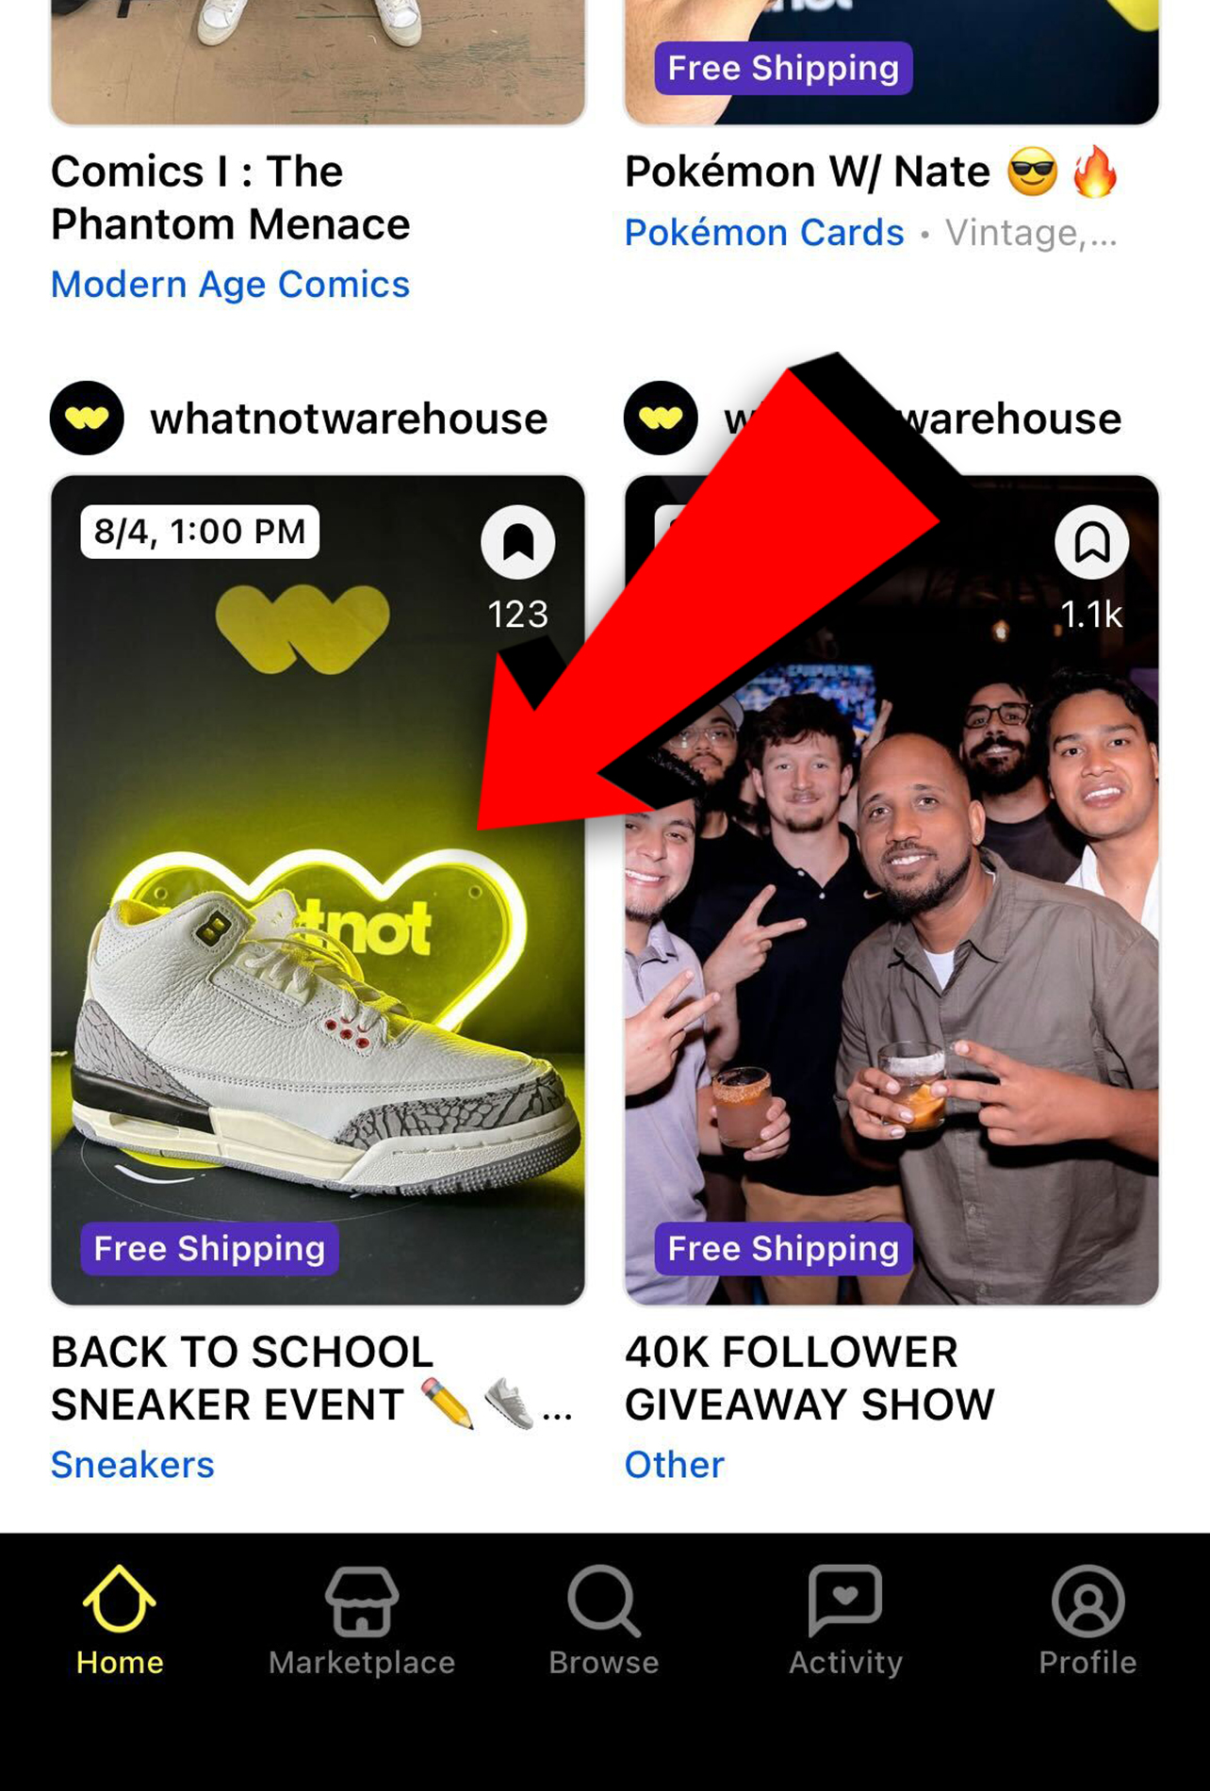Open Comics I: The Phantom Menace title
The width and height of the screenshot is (1210, 1791).
(x=231, y=198)
